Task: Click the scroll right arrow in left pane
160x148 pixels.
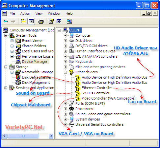Action: click(x=51, y=136)
